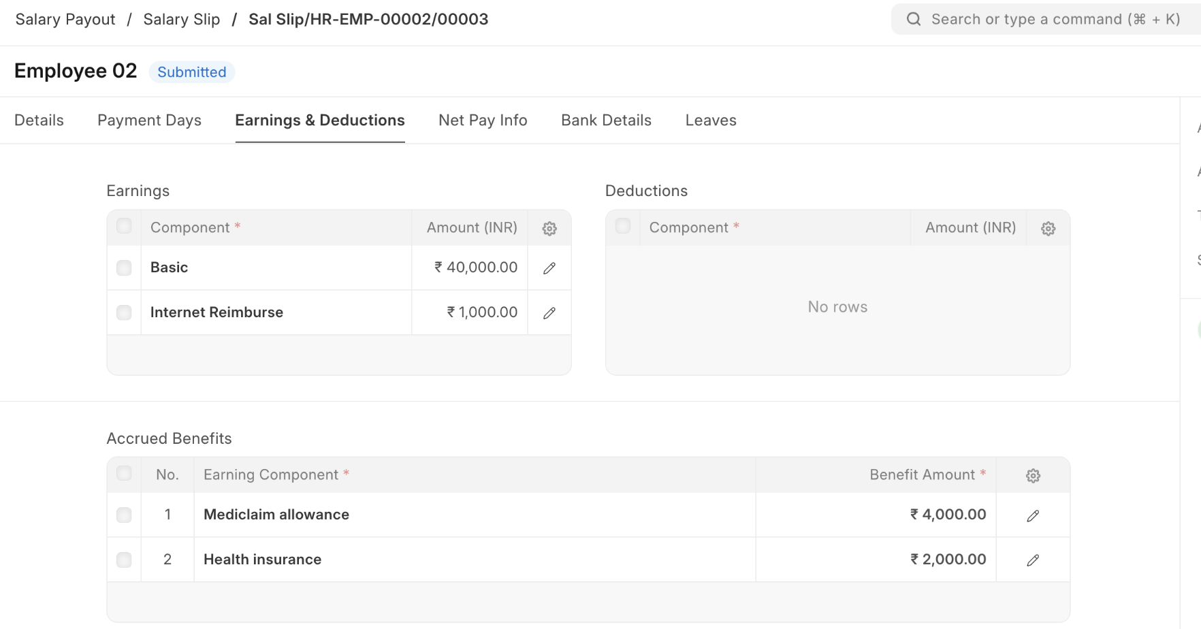
Task: Open the Payment Days tab
Action: coord(149,120)
